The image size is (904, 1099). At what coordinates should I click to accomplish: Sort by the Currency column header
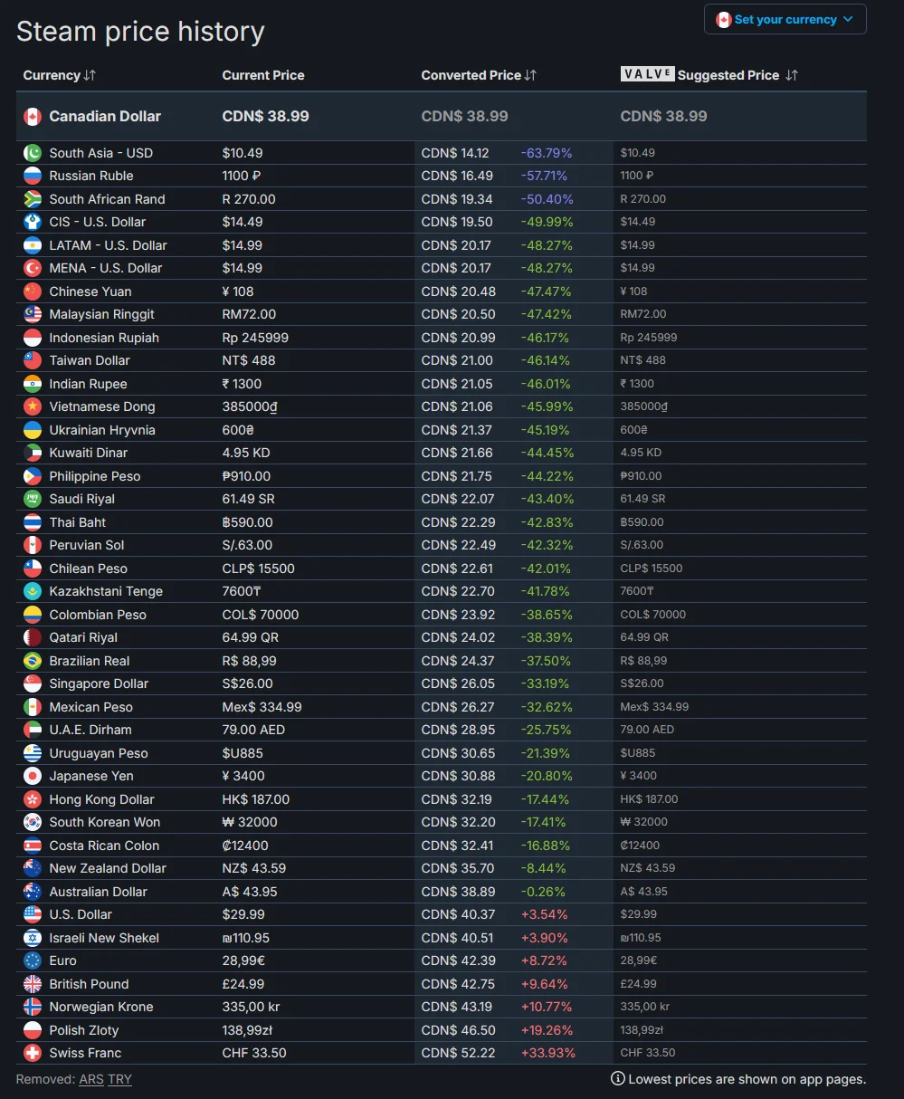coord(59,75)
